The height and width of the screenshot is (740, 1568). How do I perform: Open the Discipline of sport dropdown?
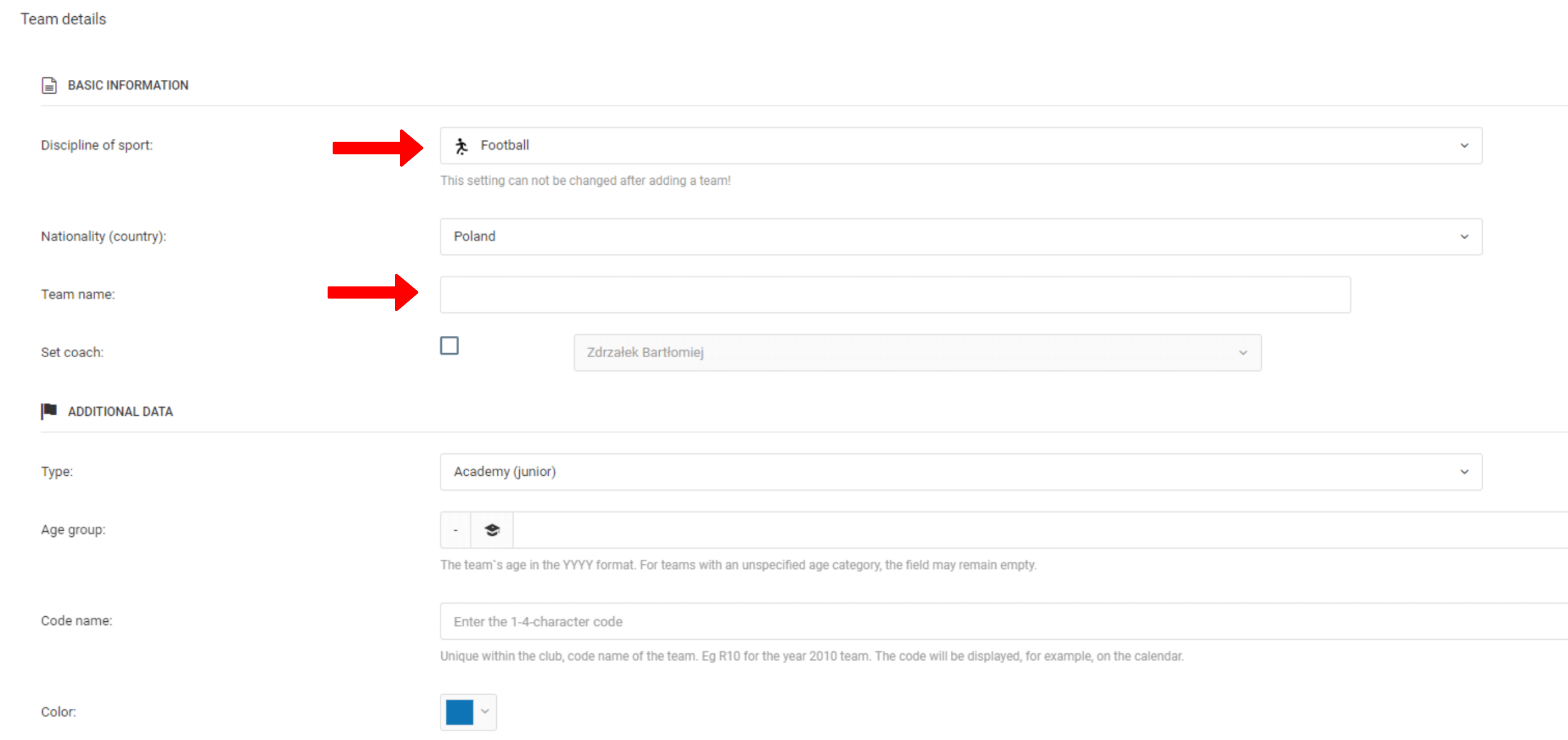(x=913, y=146)
